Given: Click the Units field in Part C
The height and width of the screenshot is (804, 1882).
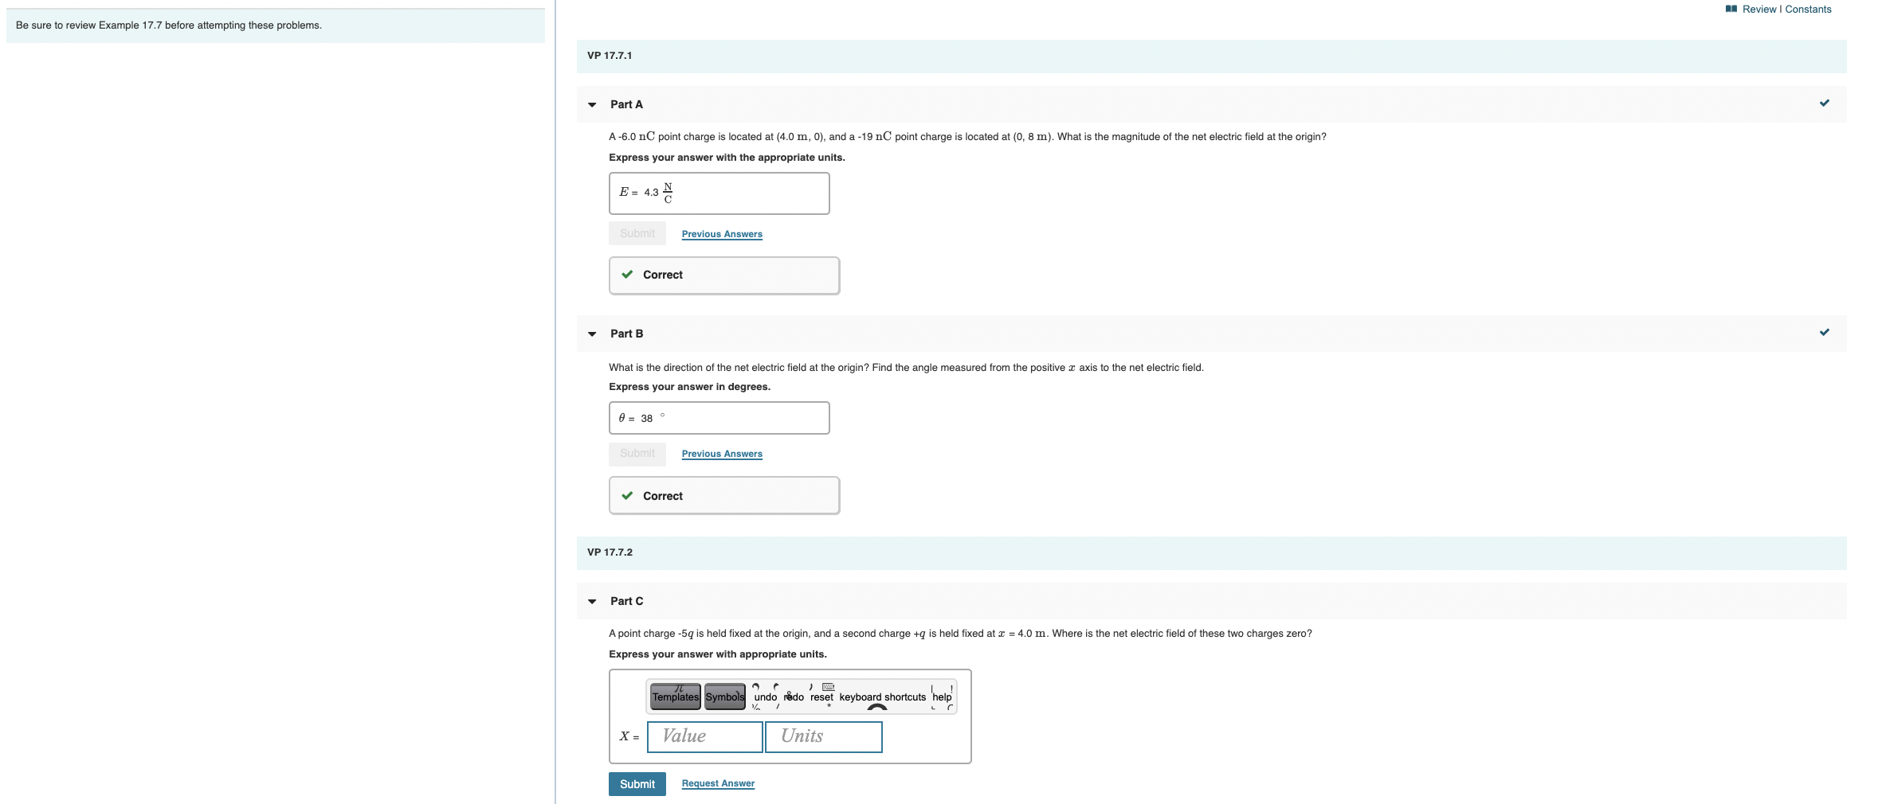Looking at the screenshot, I should pyautogui.click(x=823, y=736).
